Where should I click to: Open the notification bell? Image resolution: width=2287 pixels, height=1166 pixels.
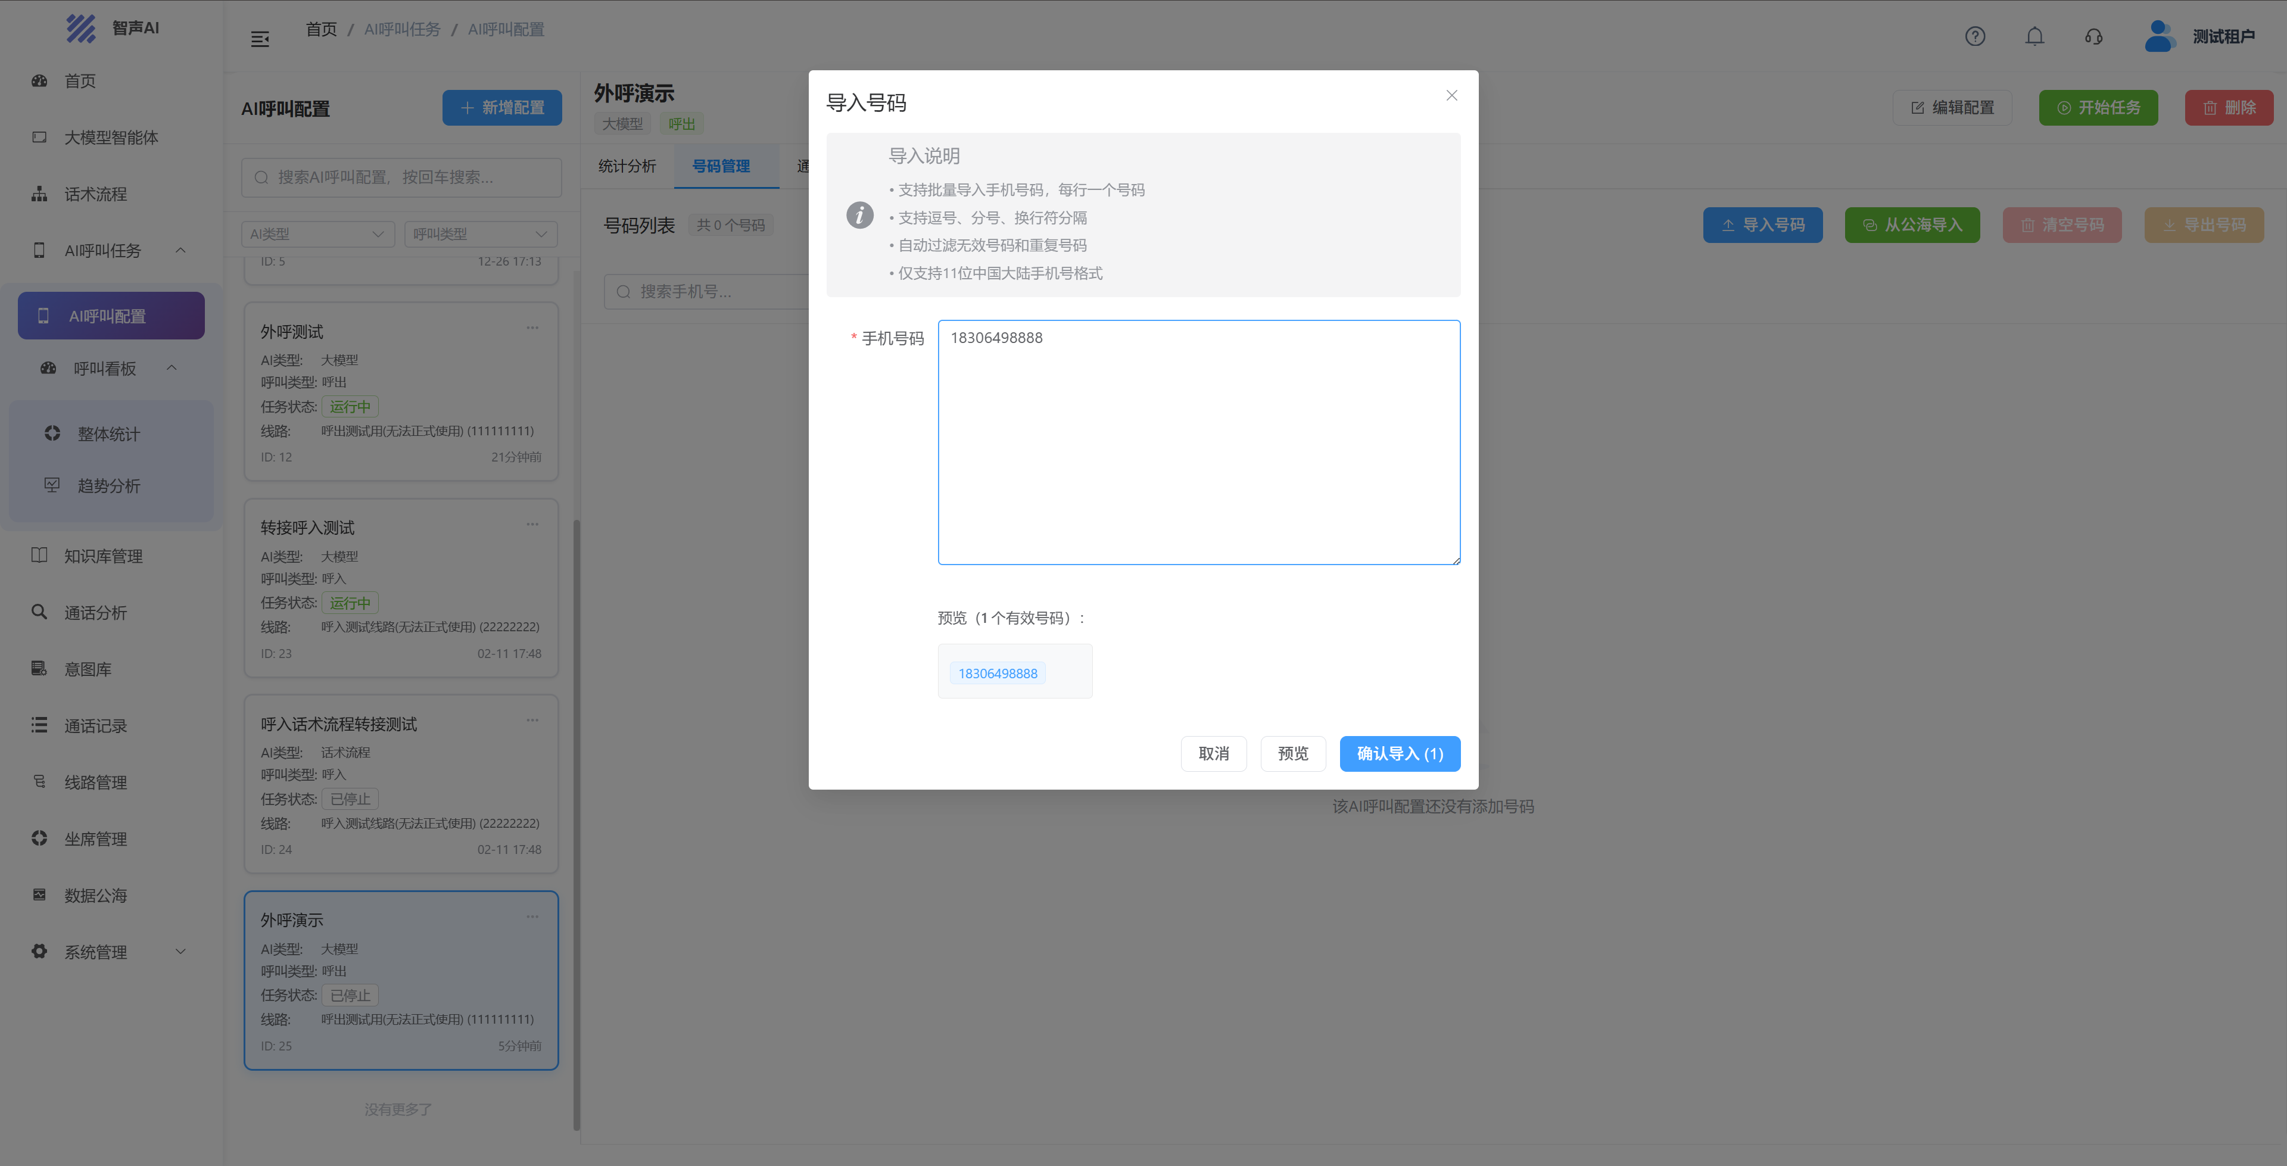pos(2034,36)
